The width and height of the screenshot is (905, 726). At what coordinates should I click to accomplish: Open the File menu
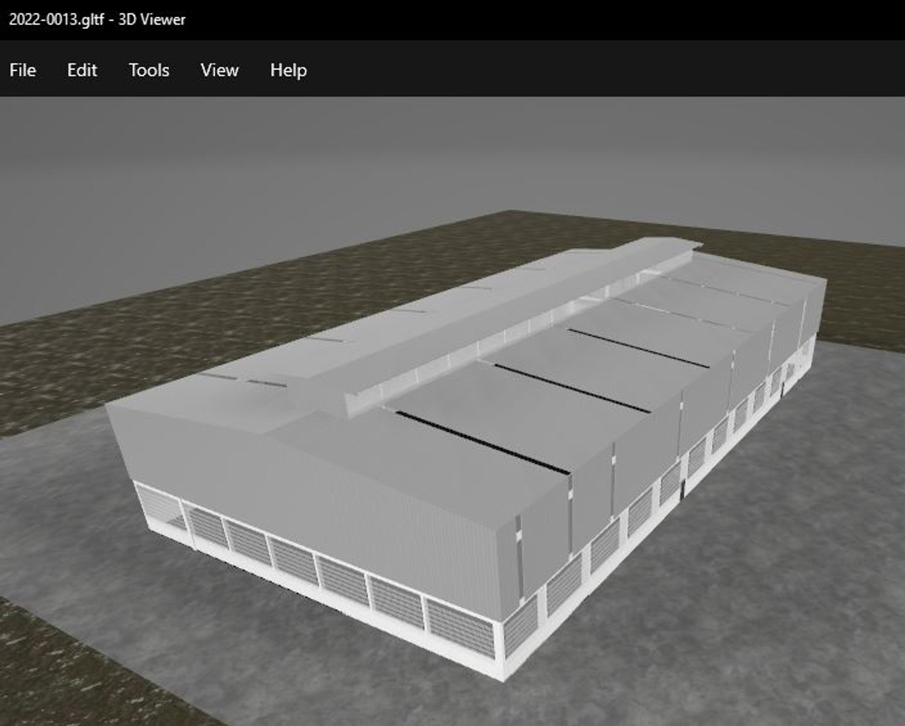click(x=23, y=70)
